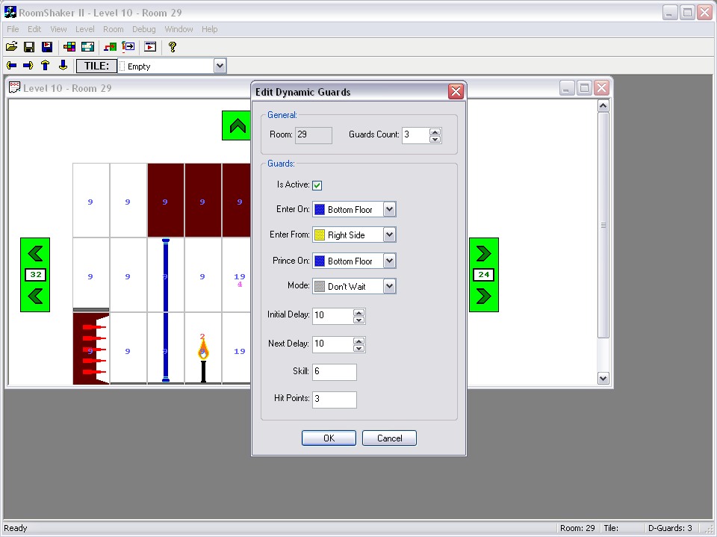Click the Save floppy disk icon
Screen dimensions: 717x537
(x=29, y=47)
